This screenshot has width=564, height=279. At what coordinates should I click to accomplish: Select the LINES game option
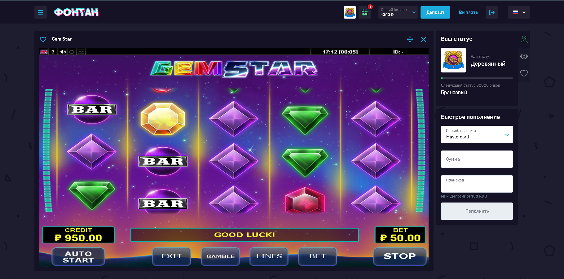click(269, 256)
